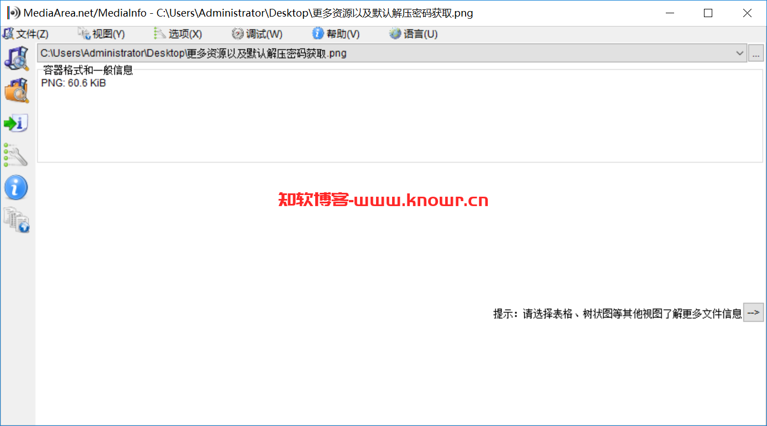Select the text "PNG: 60.6 KiB"
Screen dimensions: 767x426
pyautogui.click(x=74, y=84)
